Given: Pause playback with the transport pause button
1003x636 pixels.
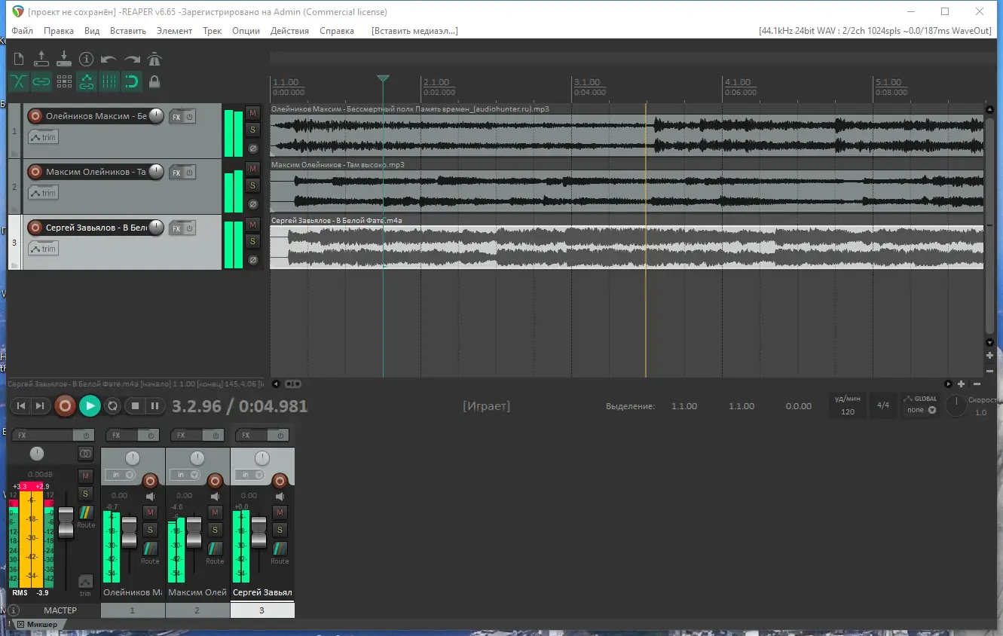Looking at the screenshot, I should 154,406.
